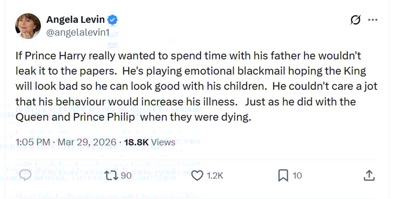Open the @angelalevin1 handle link

pyautogui.click(x=78, y=33)
